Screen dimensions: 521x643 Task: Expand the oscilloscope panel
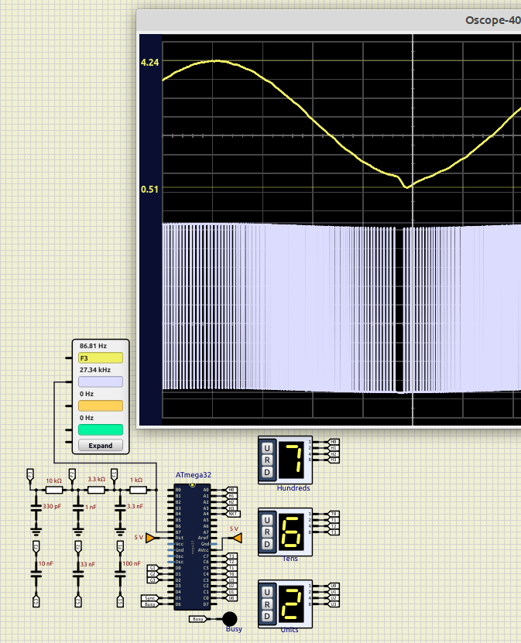tap(101, 446)
